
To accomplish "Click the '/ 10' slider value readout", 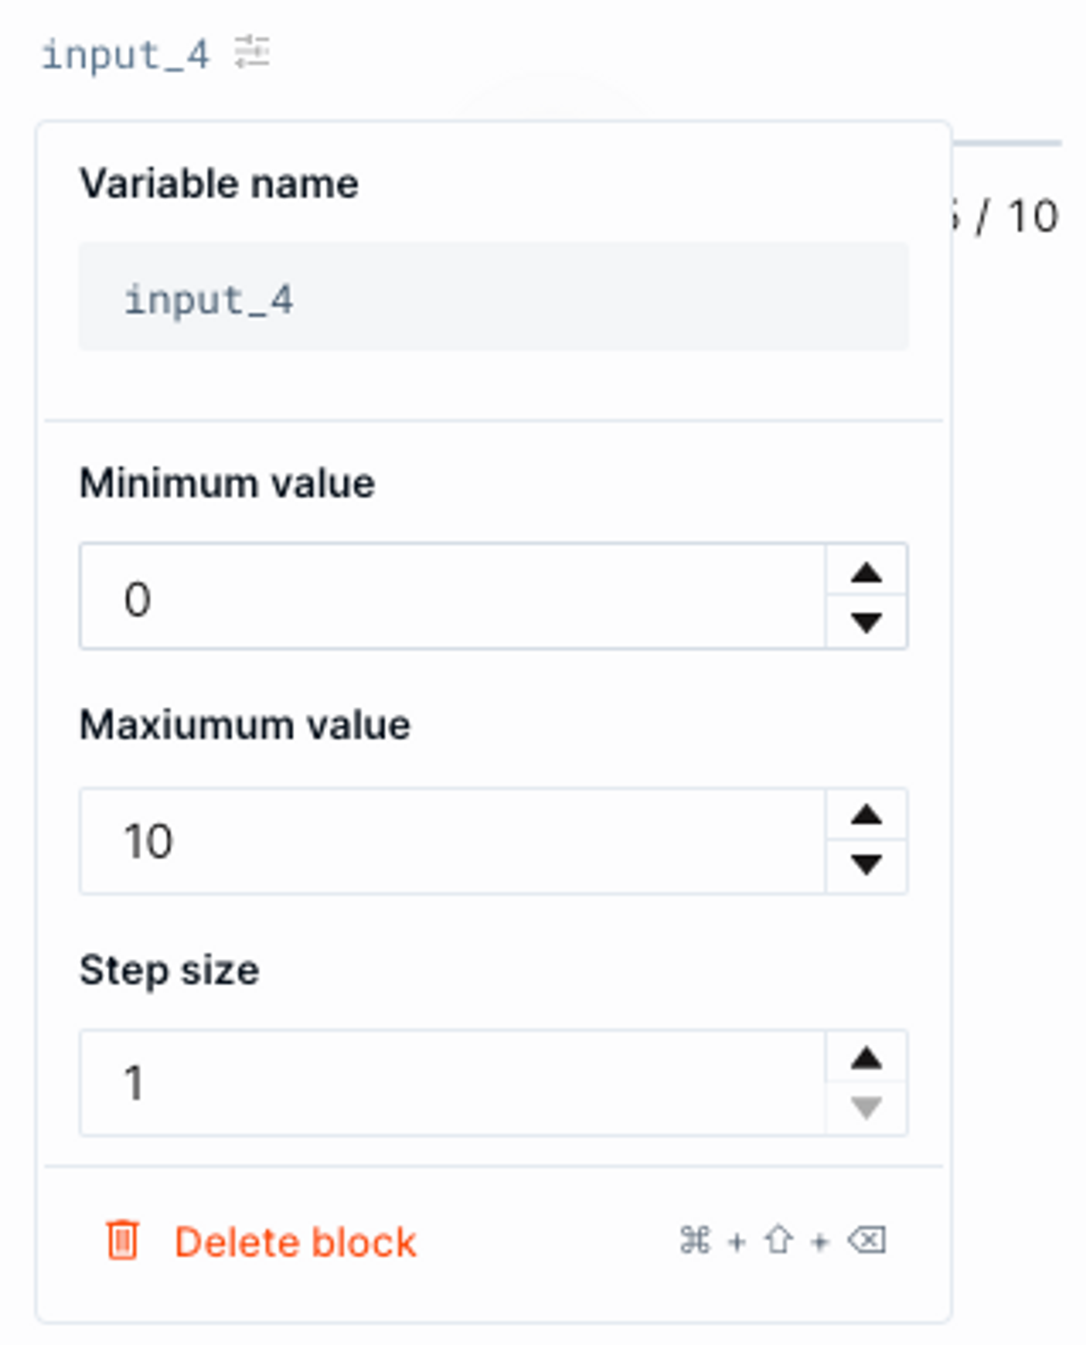I will coord(1016,217).
